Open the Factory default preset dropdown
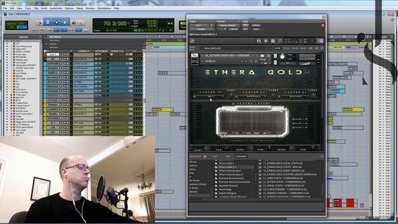Image resolution: width=398 pixels, height=224 pixels. coord(228,26)
